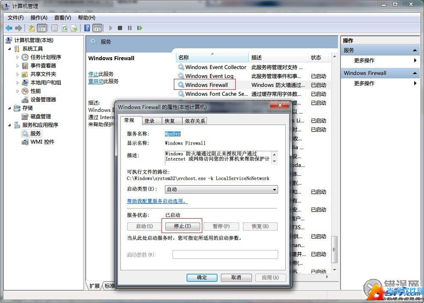Expand the 事件查看器 node

coord(17,66)
